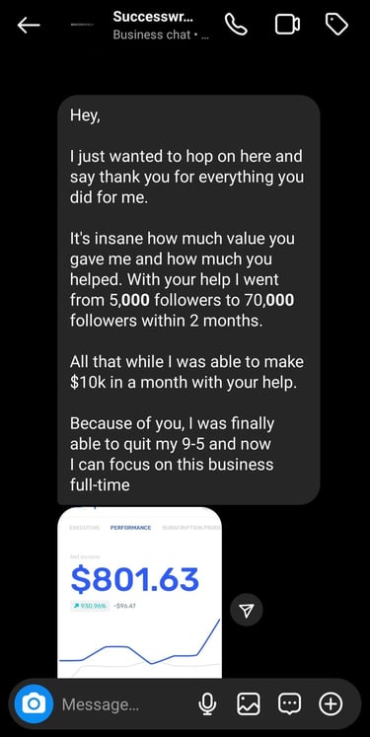This screenshot has height=737, width=370.
Task: Open the Successwr... chat name
Action: [153, 17]
